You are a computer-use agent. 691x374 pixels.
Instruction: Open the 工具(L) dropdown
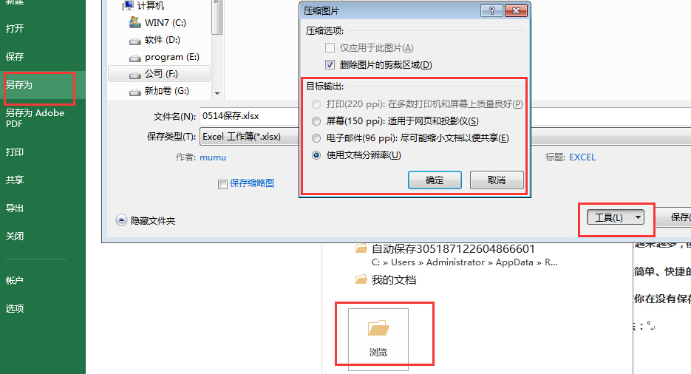615,217
